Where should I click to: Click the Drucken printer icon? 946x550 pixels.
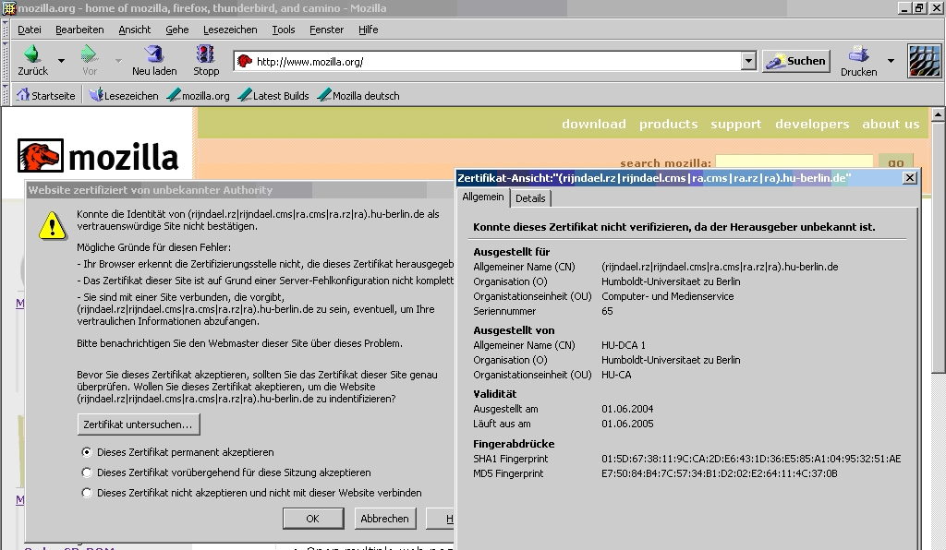pyautogui.click(x=858, y=54)
